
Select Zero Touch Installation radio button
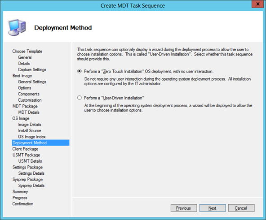79,71
